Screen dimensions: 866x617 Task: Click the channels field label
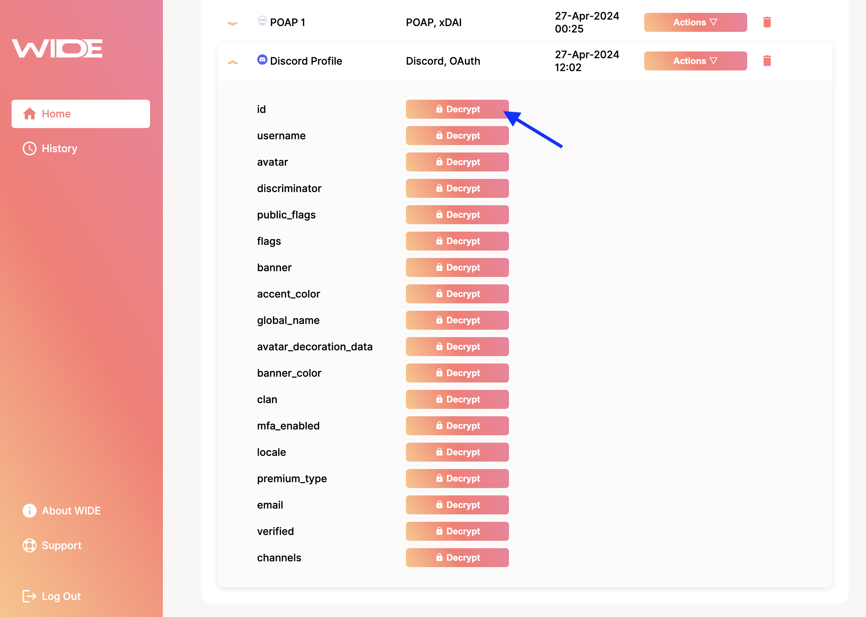click(x=279, y=558)
